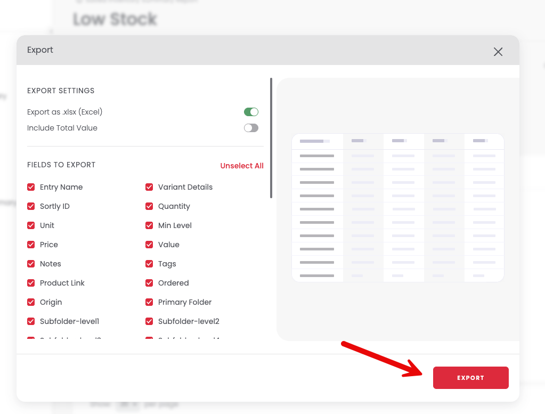Screen dimensions: 545x414
Task: Click the Unselect All link
Action: coord(242,166)
